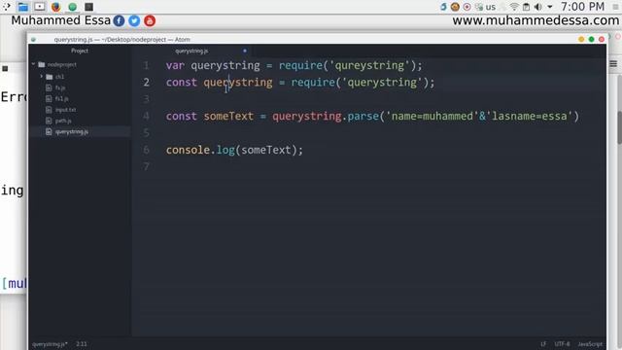The image size is (622, 350).
Task: Open the applications menu icon at panel start
Action: 7,7
